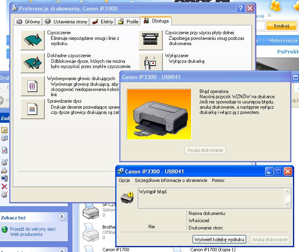Screen dimensions: 299x252
Task: Close the Preferencje drukowania window
Action: click(x=250, y=8)
